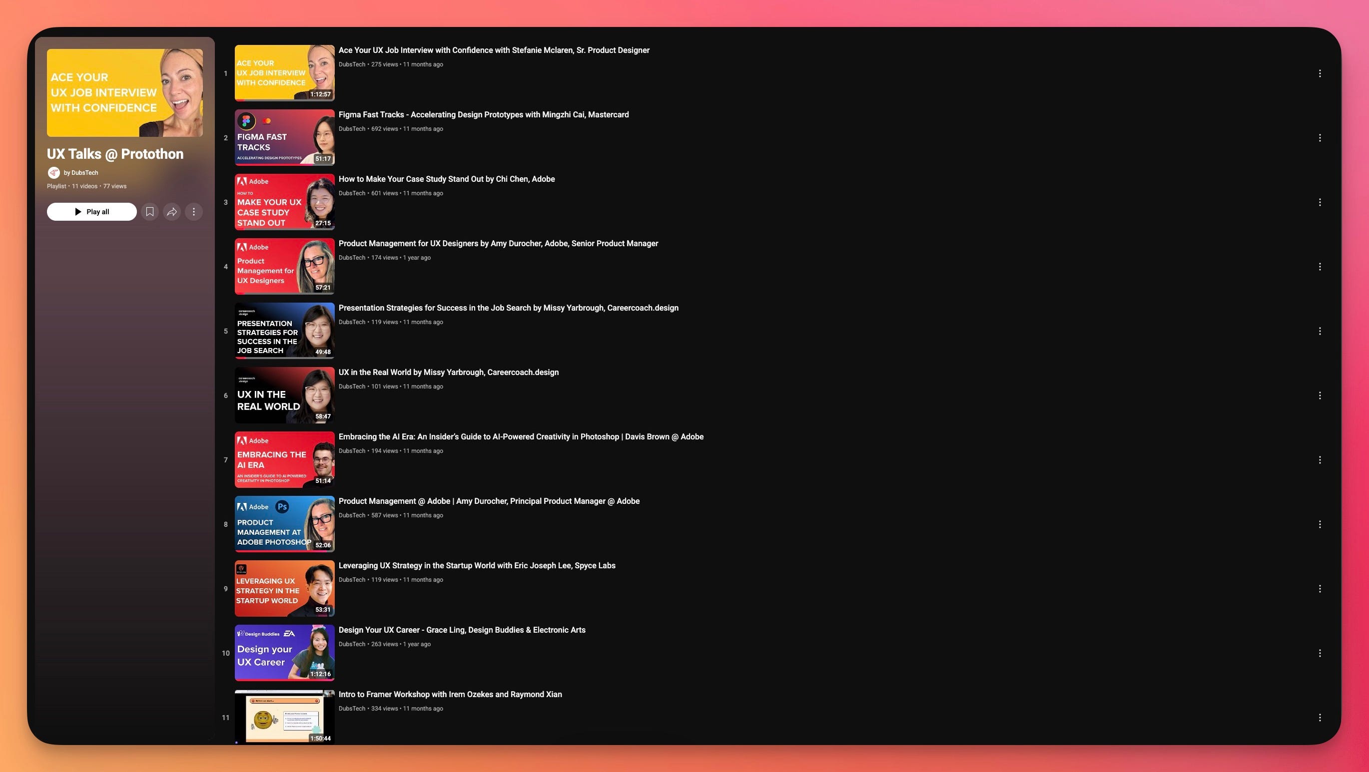
Task: Play Embracing the AI Era thumbnail
Action: coord(285,459)
